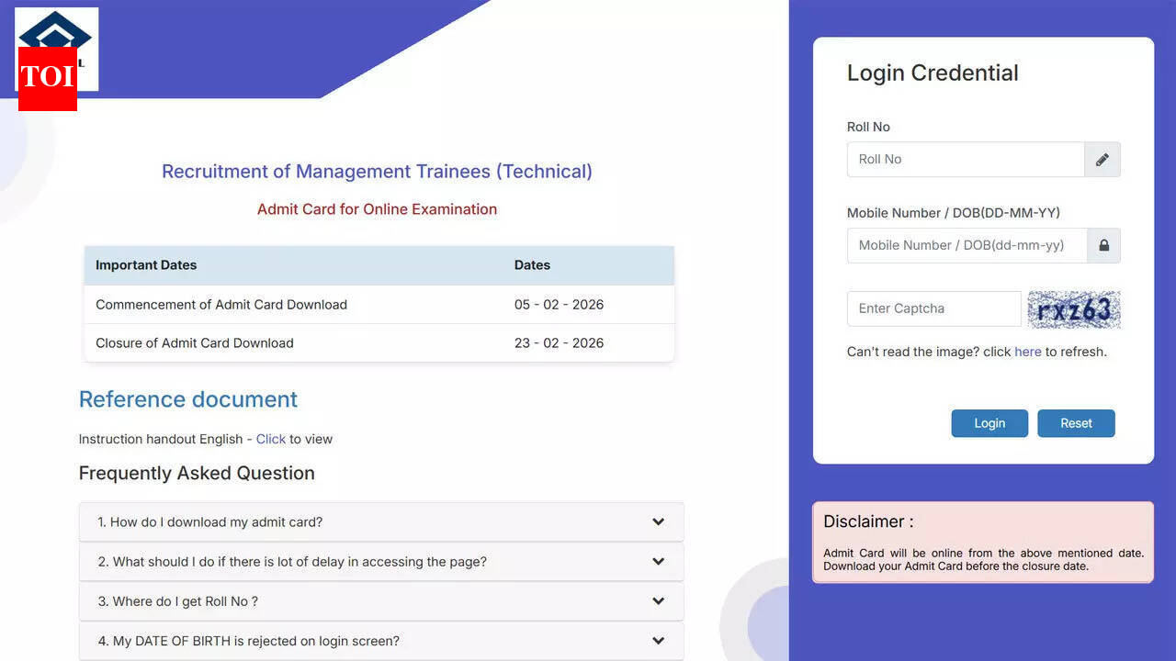Screen dimensions: 1176x661
Task: Click the lock icon beside Mobile Number field
Action: pos(1102,245)
